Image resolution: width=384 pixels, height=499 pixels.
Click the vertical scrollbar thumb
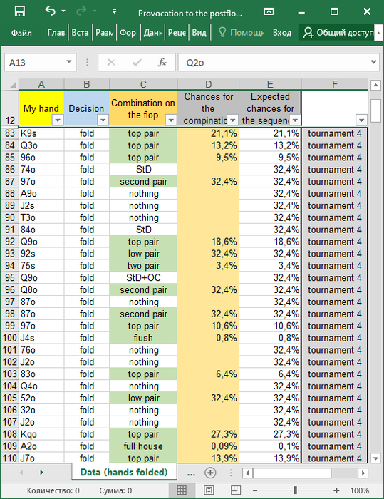click(375, 110)
